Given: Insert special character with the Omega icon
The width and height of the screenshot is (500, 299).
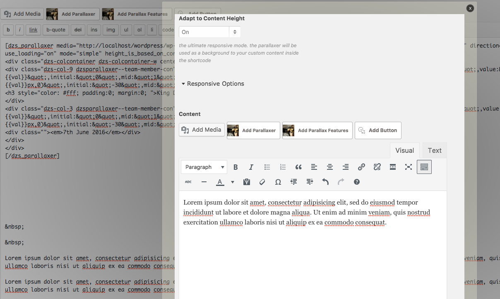Looking at the screenshot, I should point(278,182).
